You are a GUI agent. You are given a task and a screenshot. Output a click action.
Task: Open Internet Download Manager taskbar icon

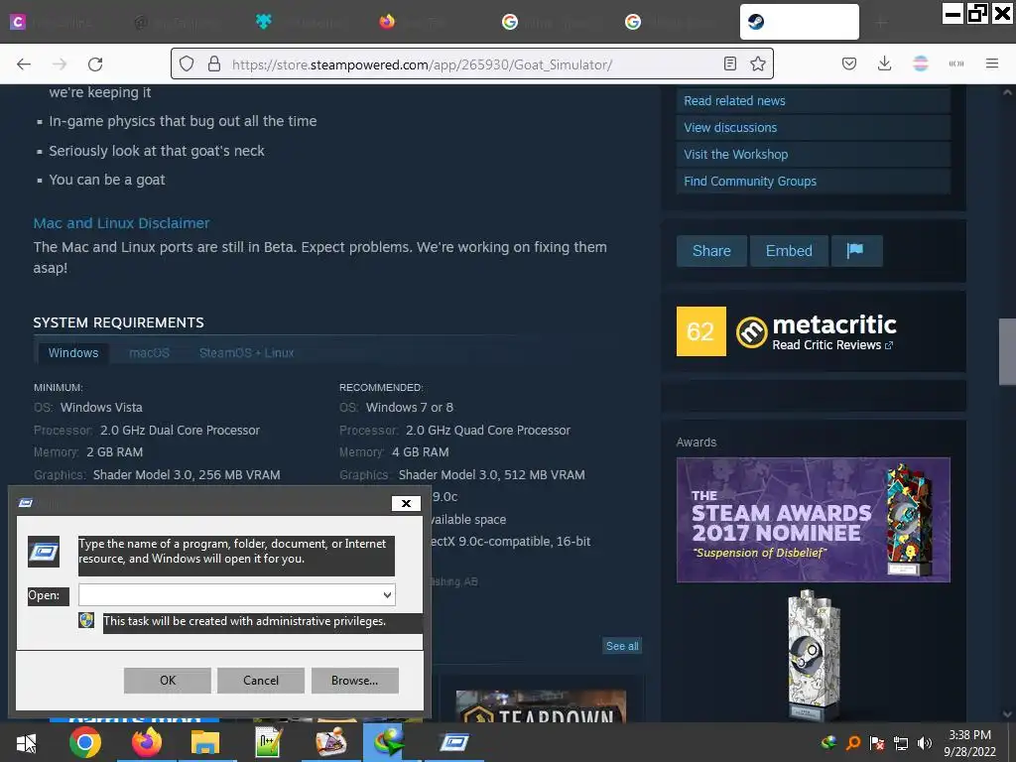click(x=391, y=742)
